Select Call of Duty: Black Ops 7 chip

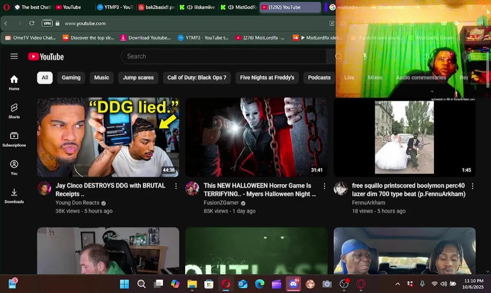pyautogui.click(x=197, y=77)
